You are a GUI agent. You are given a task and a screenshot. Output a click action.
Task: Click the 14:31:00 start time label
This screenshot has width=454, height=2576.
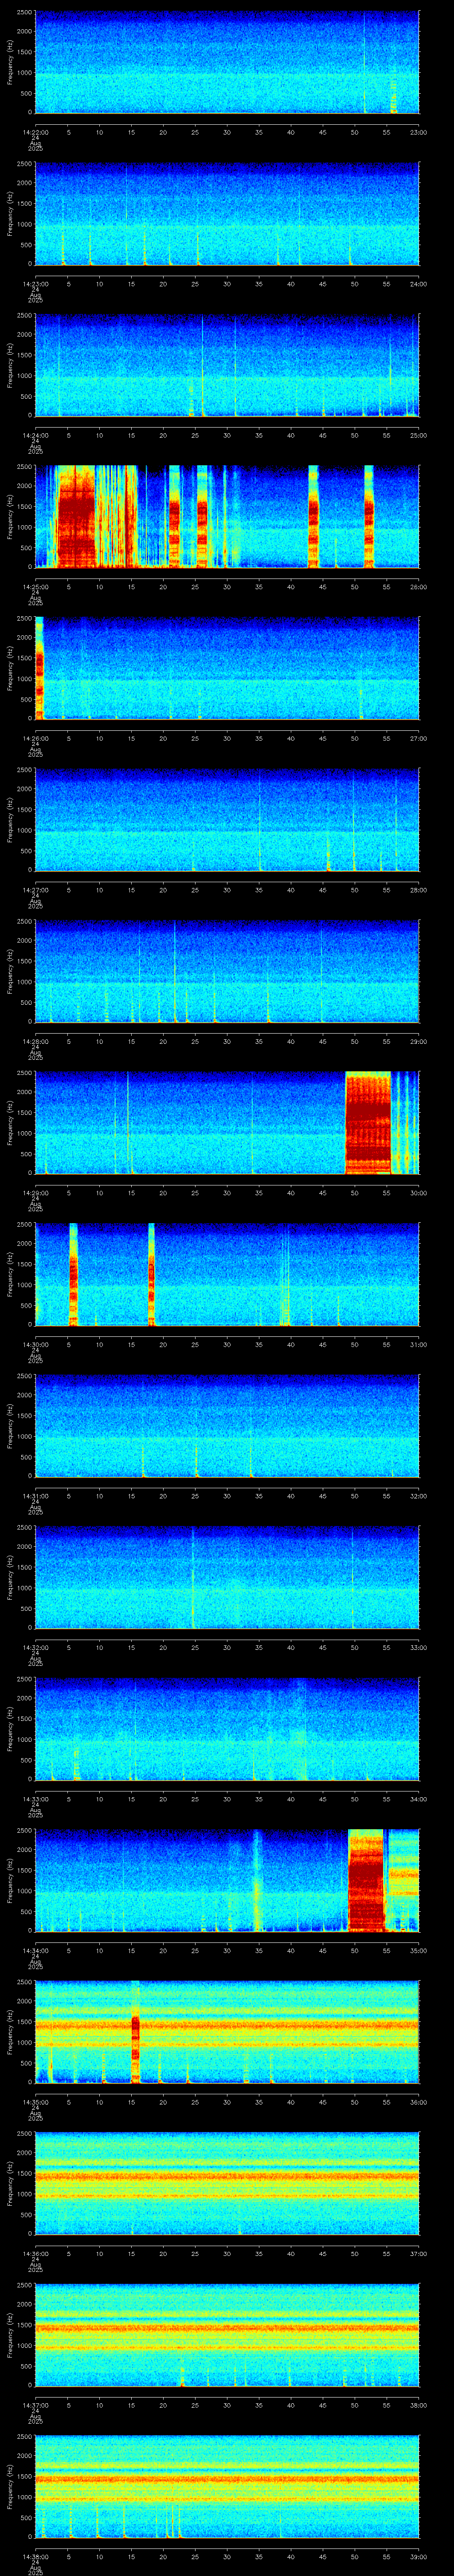tap(35, 1496)
